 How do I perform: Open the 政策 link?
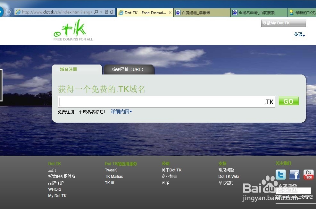tap(165, 183)
